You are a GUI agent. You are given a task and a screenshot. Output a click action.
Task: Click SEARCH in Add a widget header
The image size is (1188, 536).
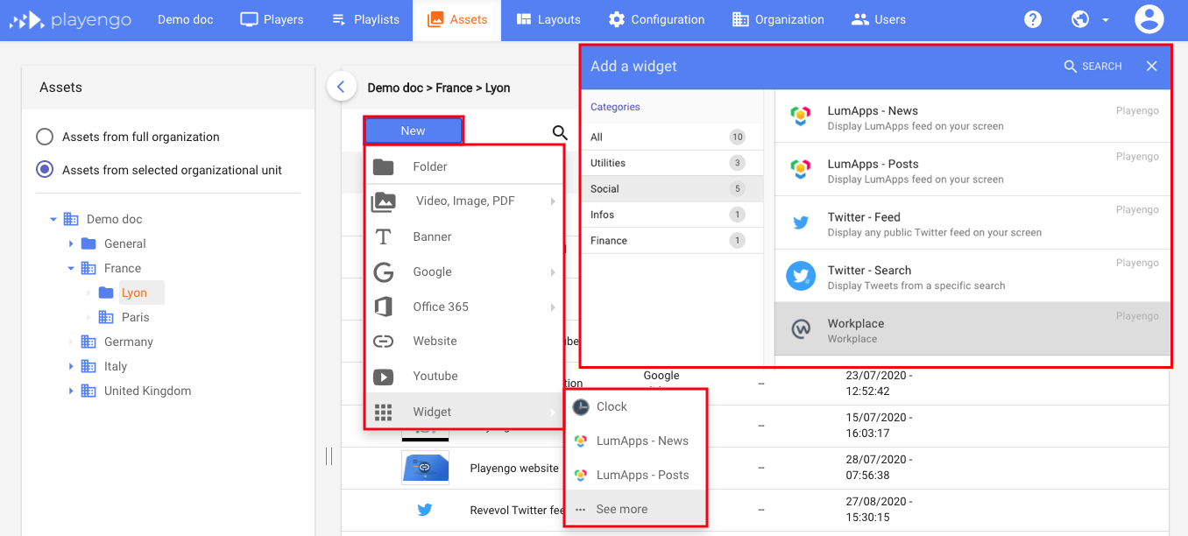pyautogui.click(x=1093, y=67)
